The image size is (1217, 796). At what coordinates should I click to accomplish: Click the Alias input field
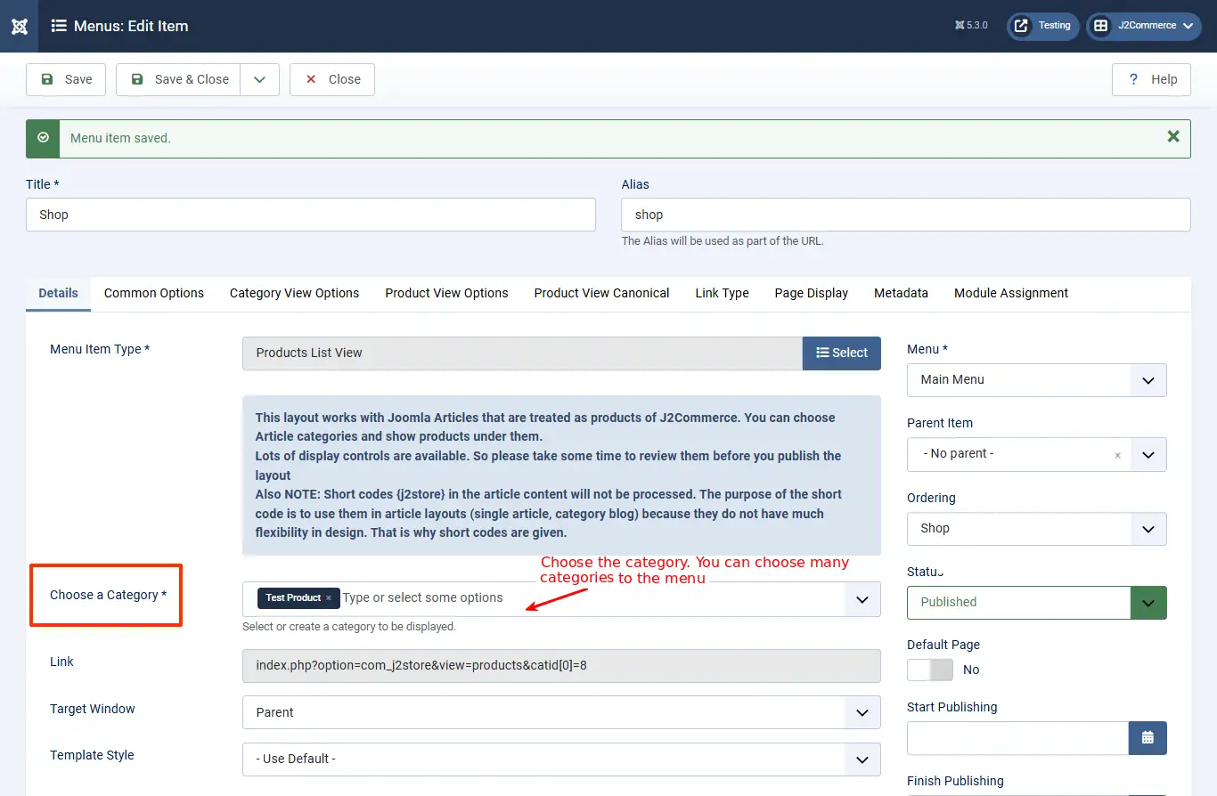[906, 215]
